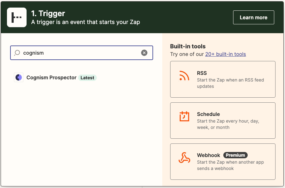Click the RSS feed icon
The image size is (285, 188).
pyautogui.click(x=184, y=76)
